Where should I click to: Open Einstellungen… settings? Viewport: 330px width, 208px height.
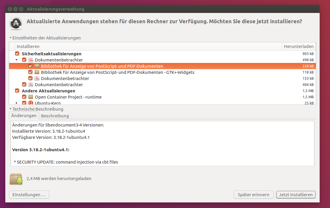point(29,195)
